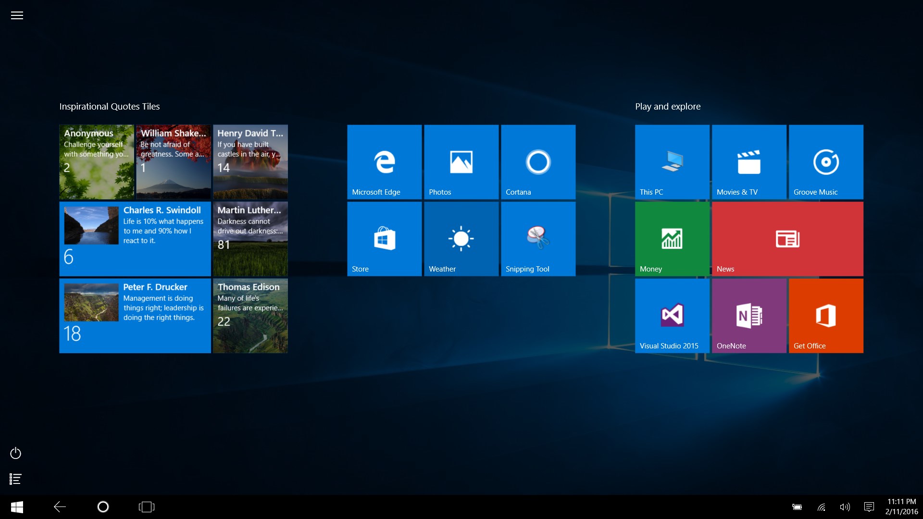Open This PC
This screenshot has height=519, width=923.
point(672,162)
